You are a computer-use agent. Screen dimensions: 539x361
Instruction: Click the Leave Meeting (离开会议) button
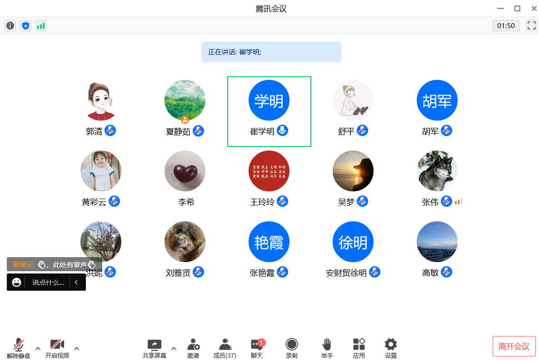click(x=514, y=346)
